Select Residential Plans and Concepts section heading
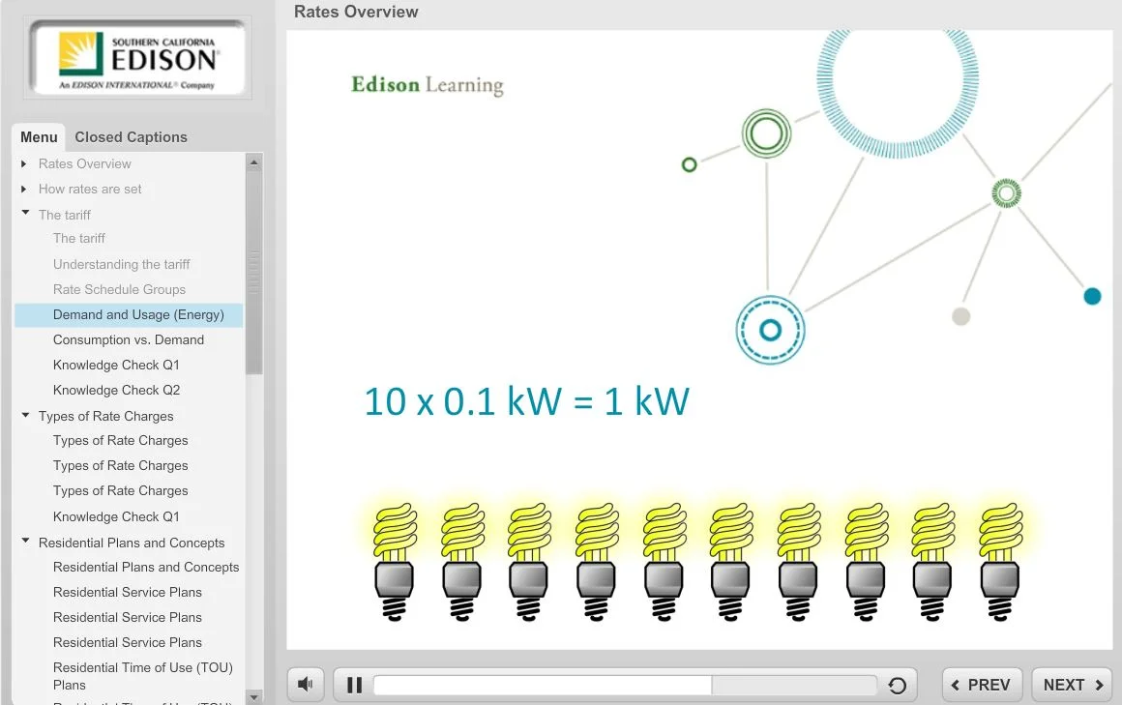1122x705 pixels. tap(132, 543)
